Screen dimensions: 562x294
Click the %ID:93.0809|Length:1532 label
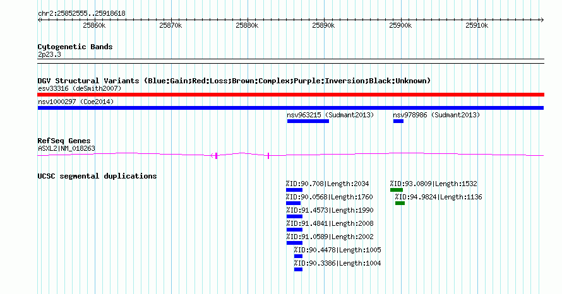point(434,184)
